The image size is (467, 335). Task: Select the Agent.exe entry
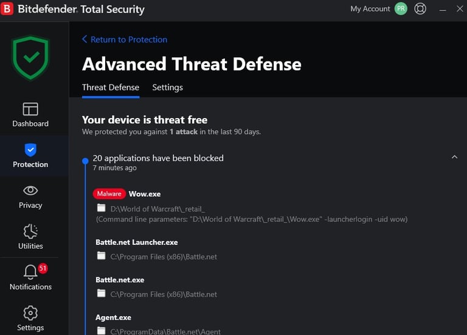(x=113, y=318)
